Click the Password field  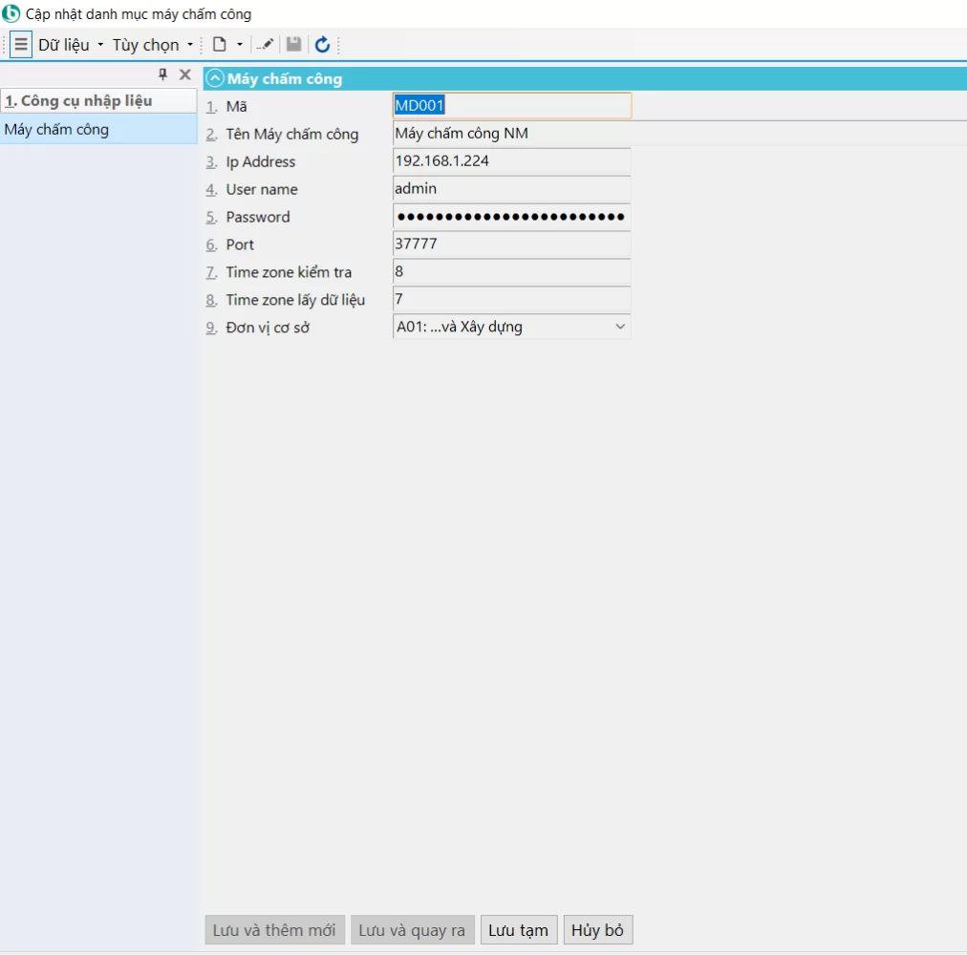pos(511,217)
